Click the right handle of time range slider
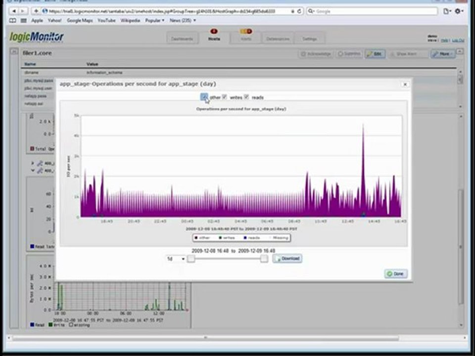475x356 pixels. coord(264,259)
